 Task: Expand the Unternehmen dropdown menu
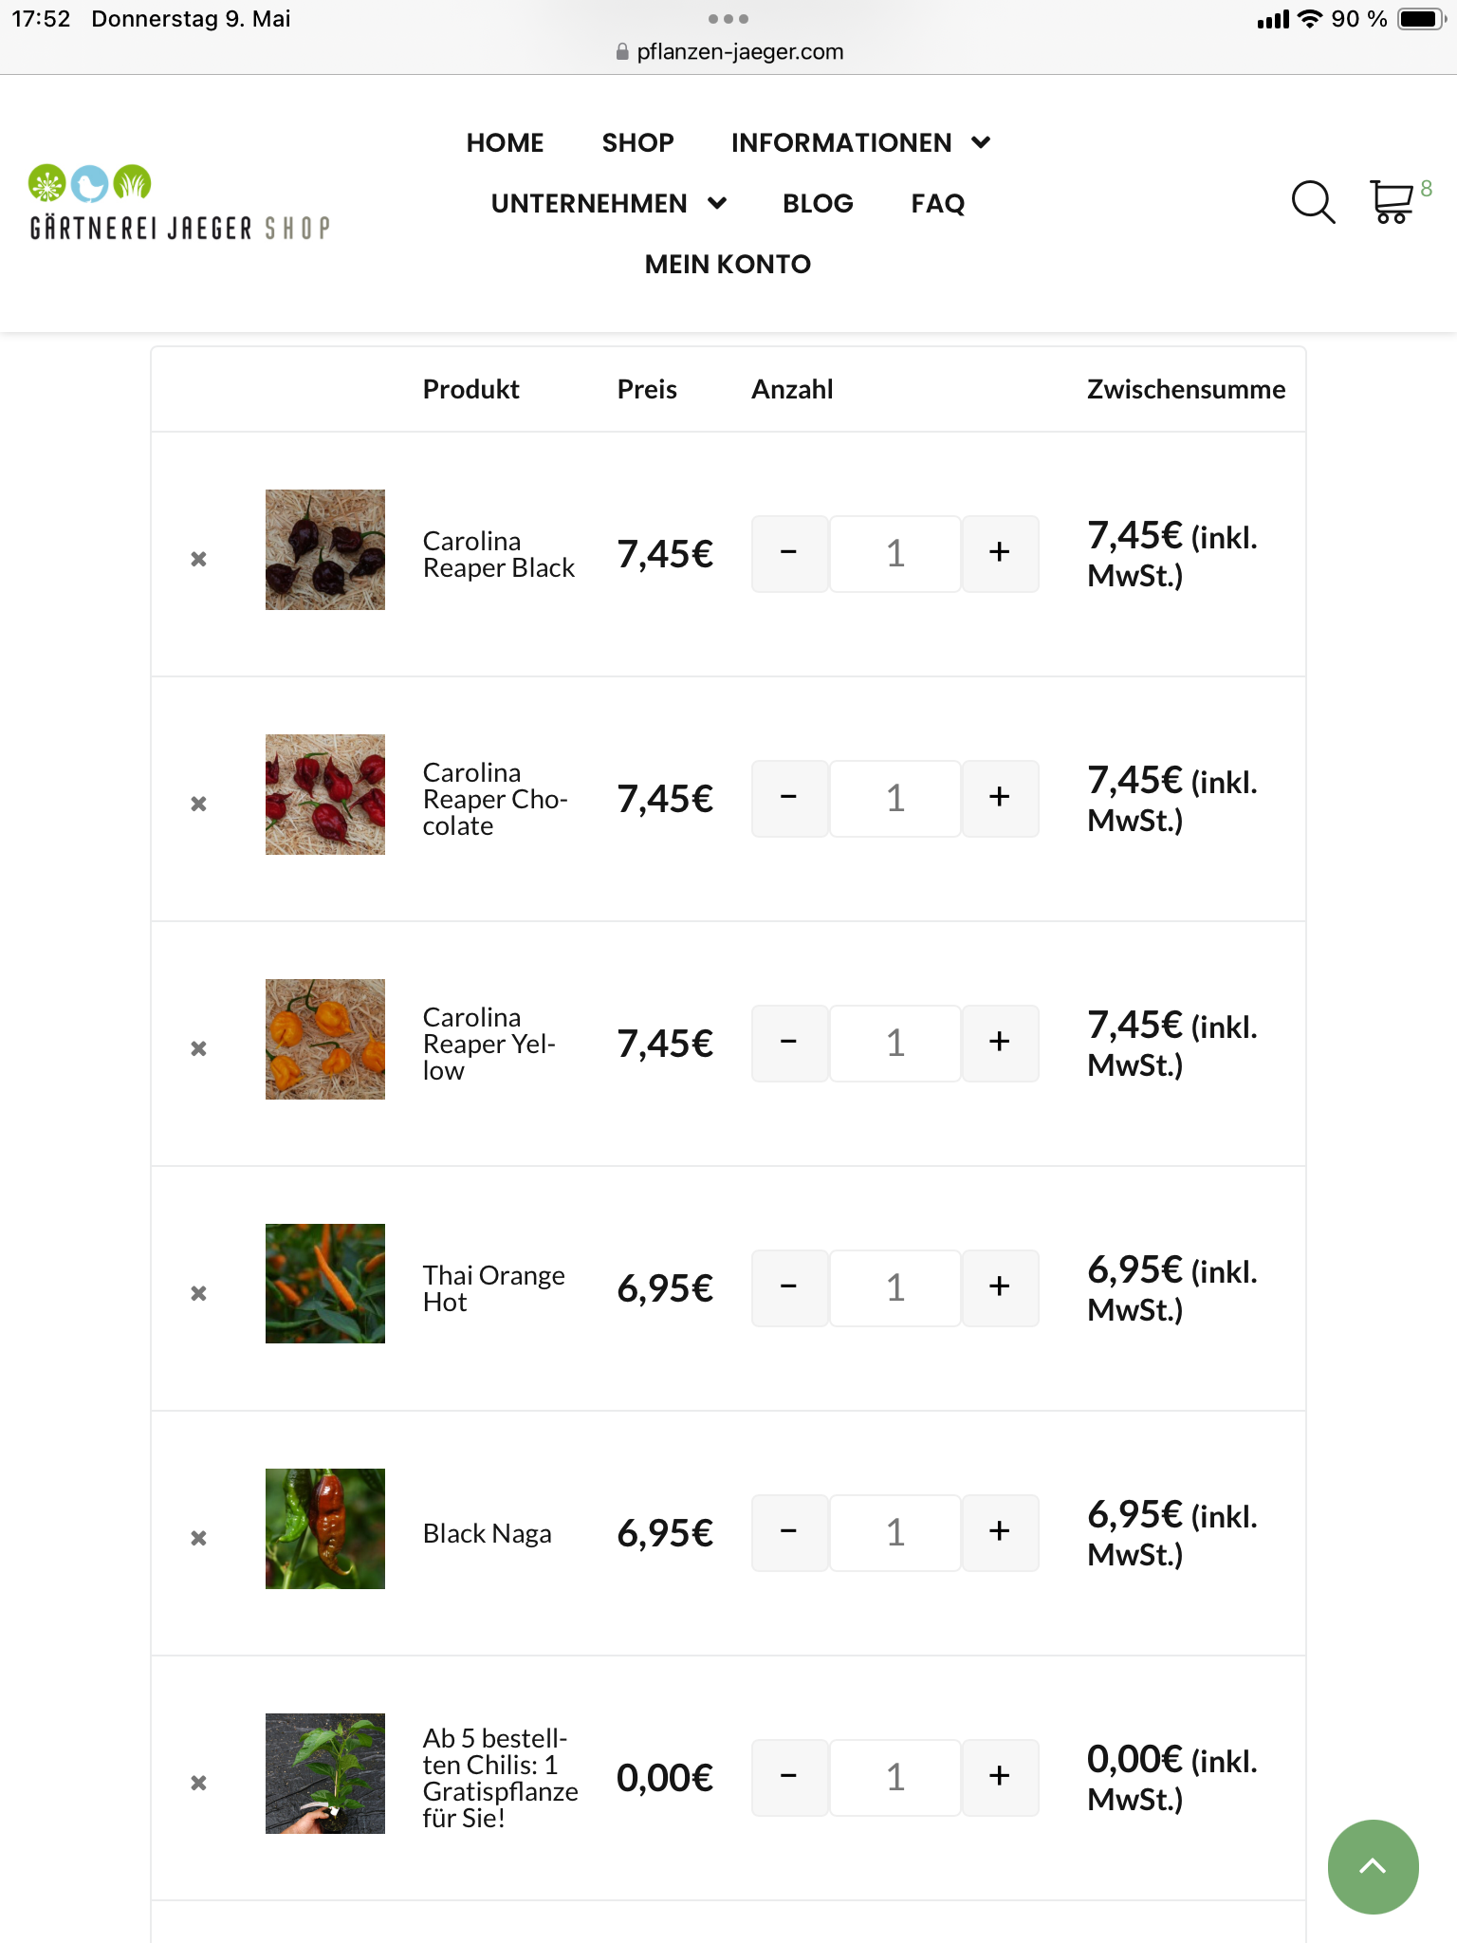[609, 203]
